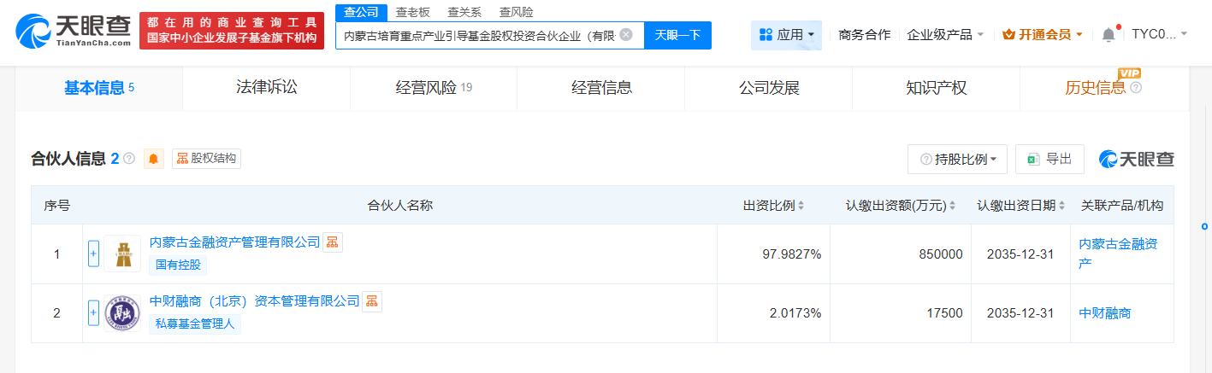Switch to the 查老板 search tab
Image resolution: width=1212 pixels, height=373 pixels.
(413, 12)
